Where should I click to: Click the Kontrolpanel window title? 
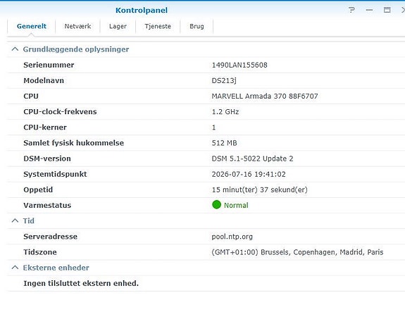pos(142,10)
